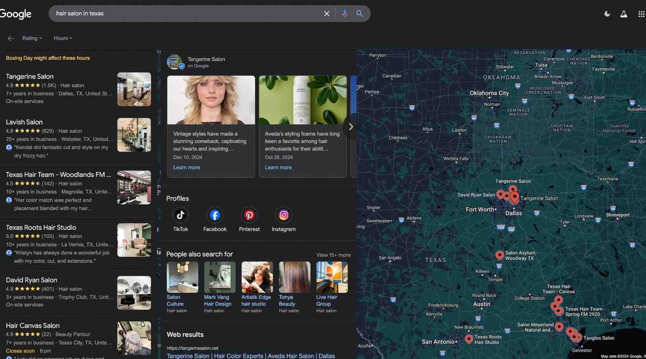Click Learn more on vintage styles post
The image size is (646, 359).
(187, 168)
